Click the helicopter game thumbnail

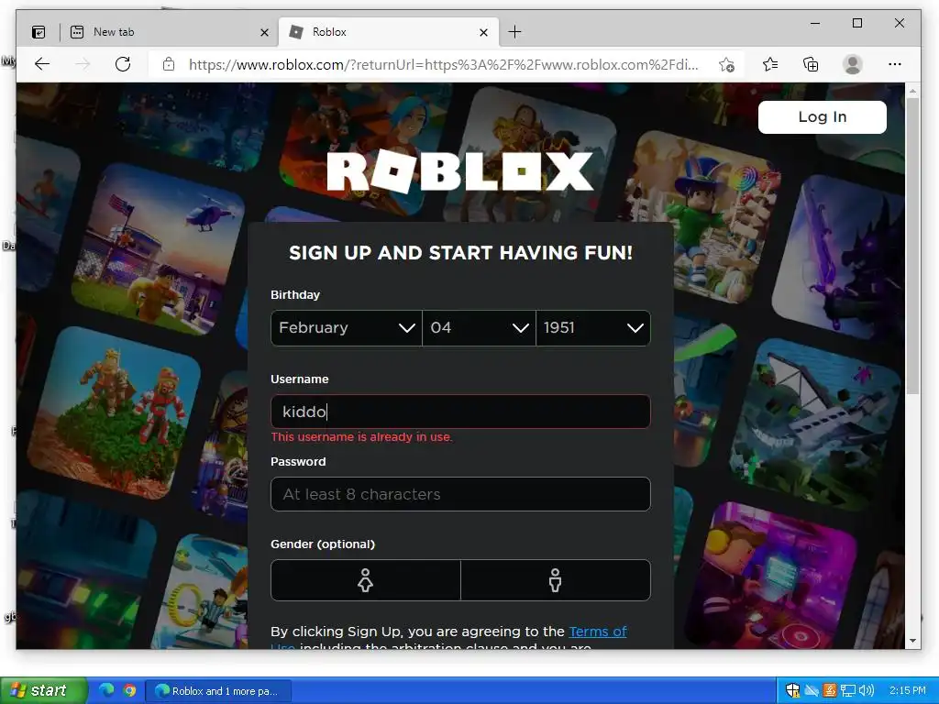[x=158, y=251]
